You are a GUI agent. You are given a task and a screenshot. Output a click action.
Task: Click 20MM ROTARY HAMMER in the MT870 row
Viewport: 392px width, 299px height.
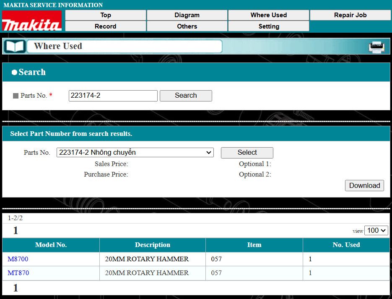pos(147,273)
